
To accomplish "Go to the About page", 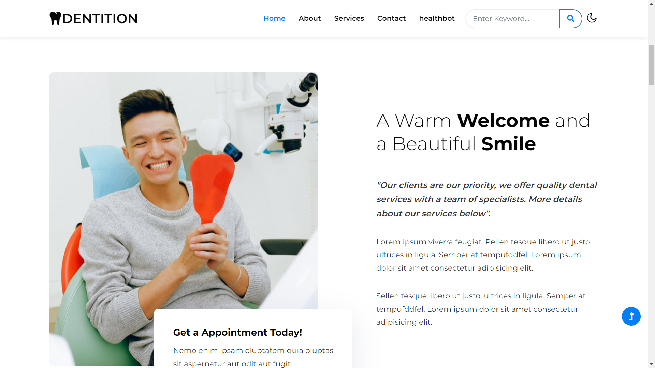I will tap(310, 18).
